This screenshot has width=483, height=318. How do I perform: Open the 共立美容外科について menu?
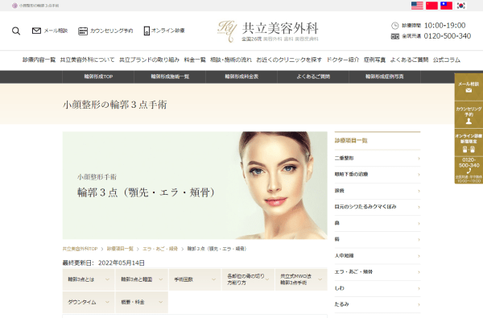click(87, 60)
